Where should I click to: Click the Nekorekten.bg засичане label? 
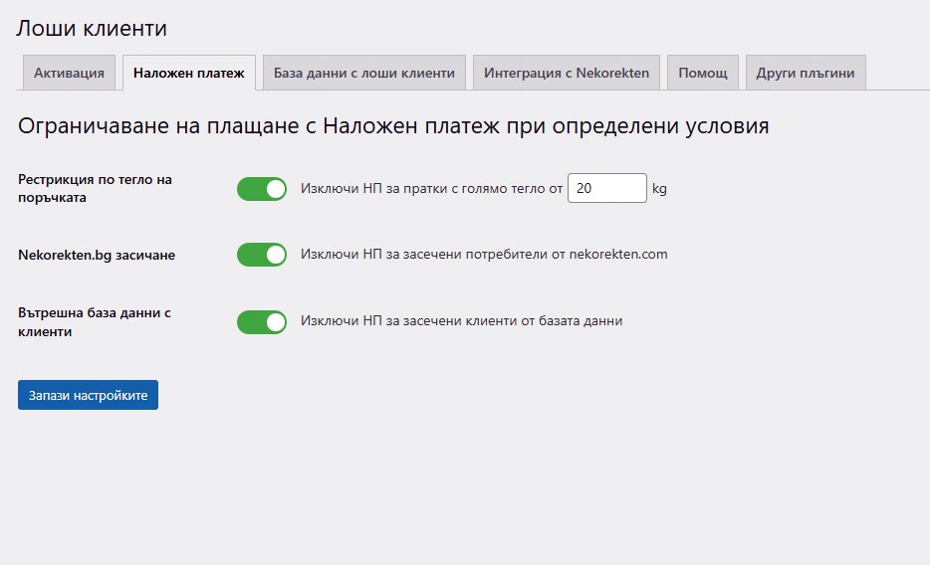pyautogui.click(x=97, y=256)
